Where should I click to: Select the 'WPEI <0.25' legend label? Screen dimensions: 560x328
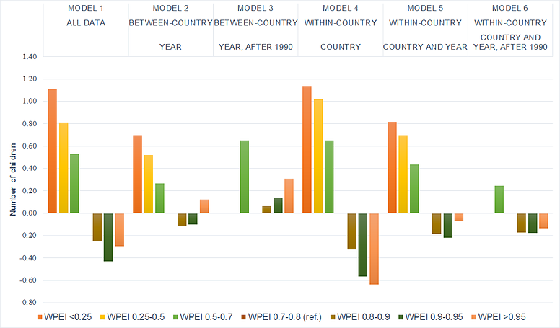[x=68, y=317]
